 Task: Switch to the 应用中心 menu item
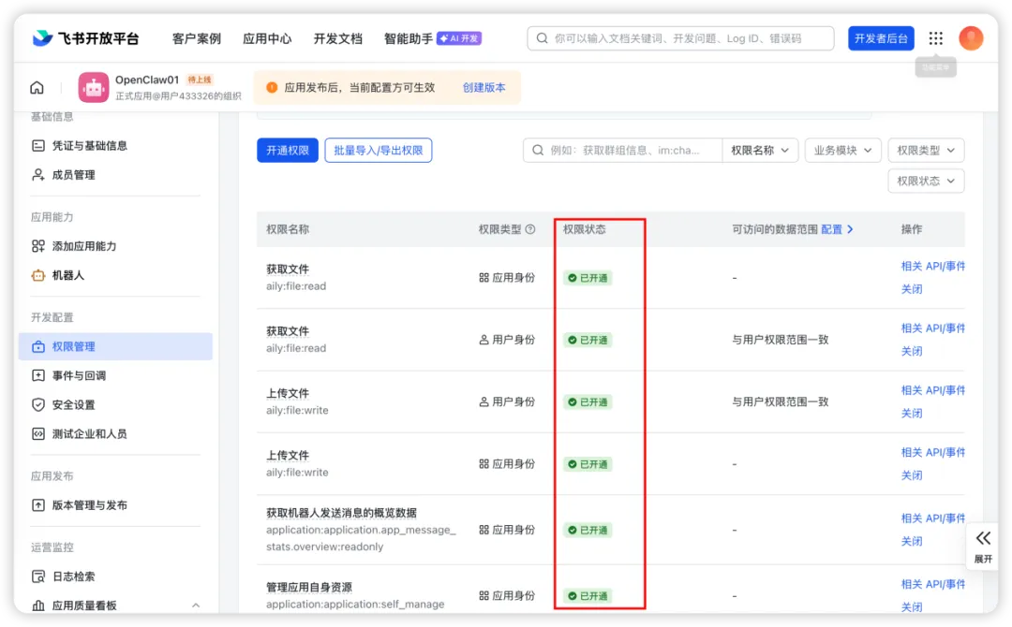pos(268,38)
